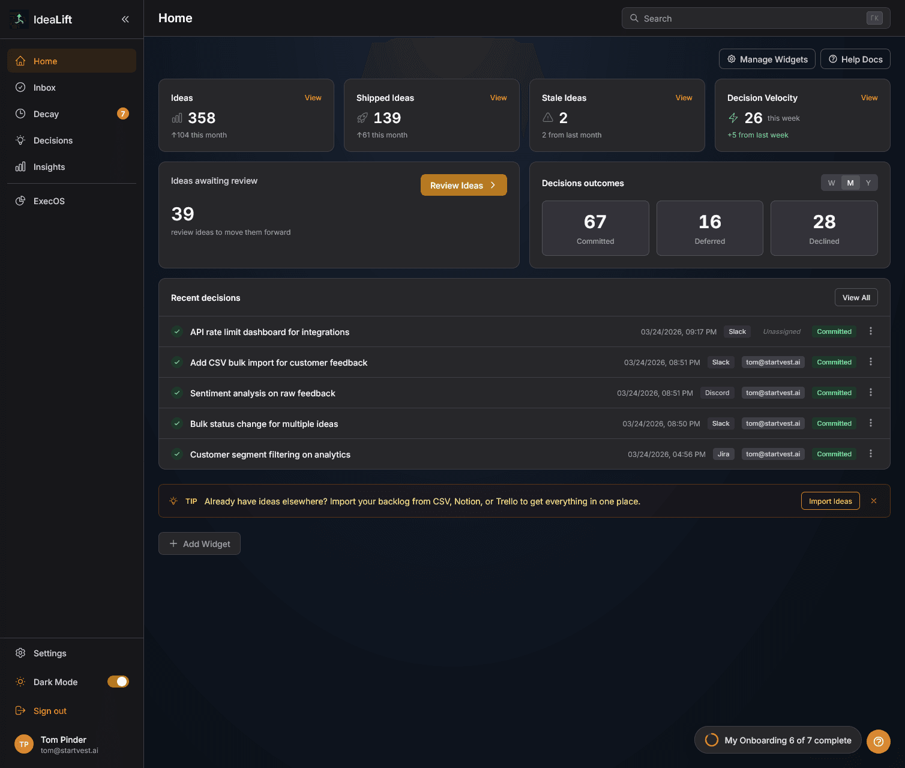
Task: Open options menu for Customer segment filtering row
Action: pos(871,453)
